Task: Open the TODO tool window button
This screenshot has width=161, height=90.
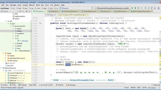Action: coord(33,85)
